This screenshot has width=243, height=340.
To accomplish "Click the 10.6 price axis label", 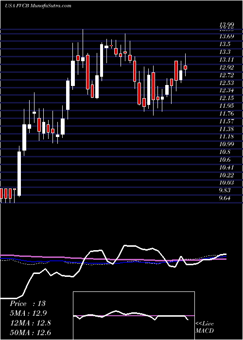I will 225,160.
